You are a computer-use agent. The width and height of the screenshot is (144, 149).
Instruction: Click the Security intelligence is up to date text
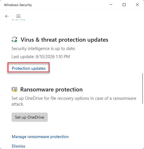pyautogui.click(x=43, y=49)
